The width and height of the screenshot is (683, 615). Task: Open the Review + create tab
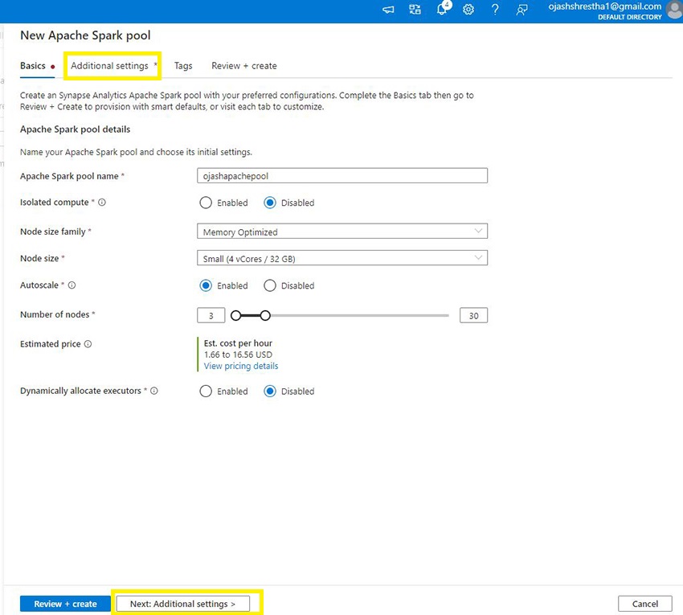pos(244,66)
